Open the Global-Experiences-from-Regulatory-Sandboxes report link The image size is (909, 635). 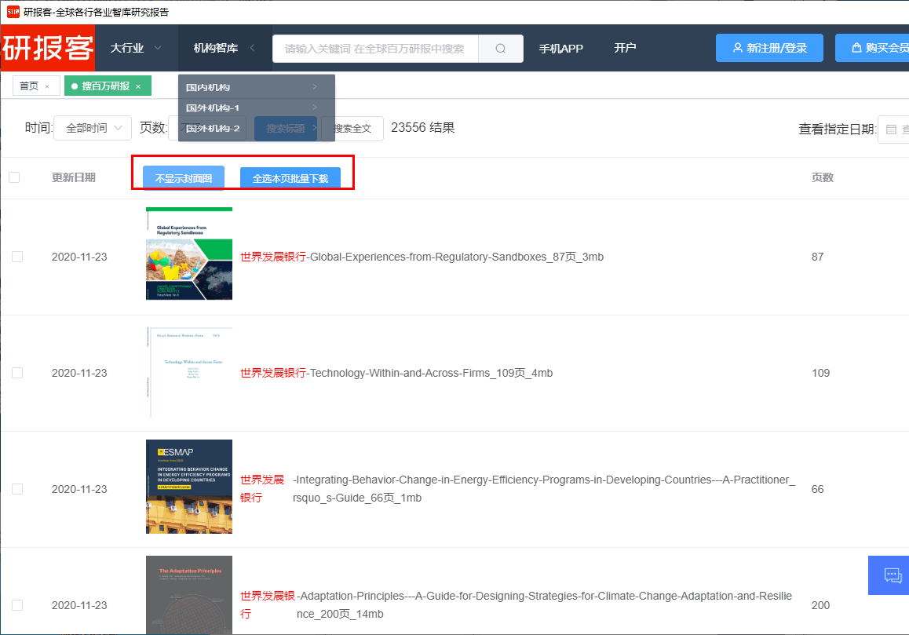click(x=422, y=257)
